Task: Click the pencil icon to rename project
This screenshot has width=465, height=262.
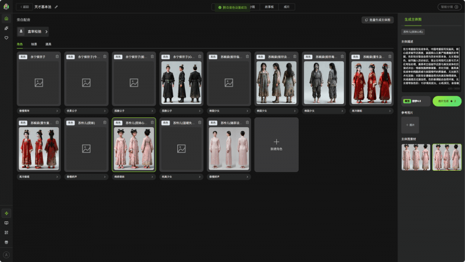Action: click(56, 7)
